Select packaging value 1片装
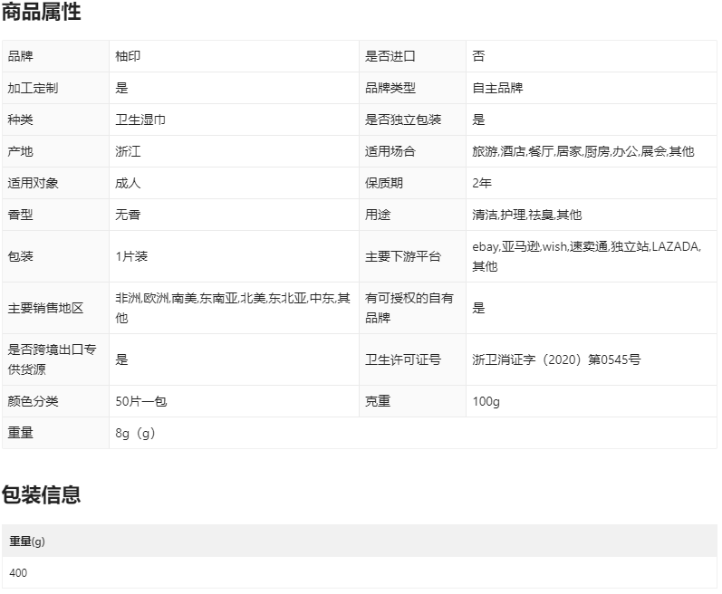The image size is (722, 594). pos(131,256)
